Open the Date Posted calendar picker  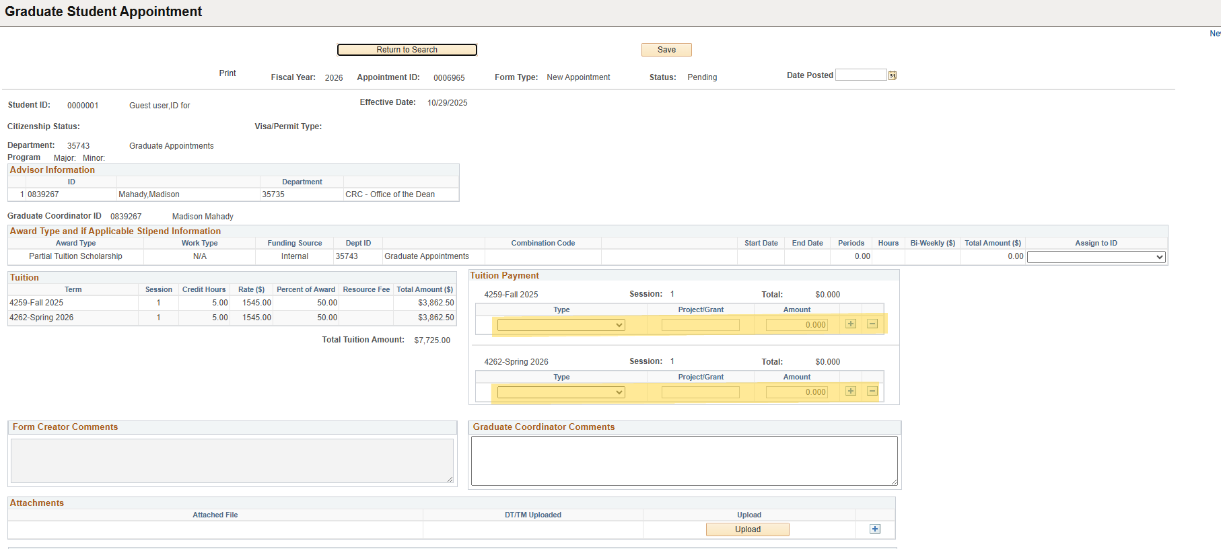click(x=892, y=75)
